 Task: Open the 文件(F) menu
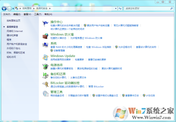[x=7, y=14]
